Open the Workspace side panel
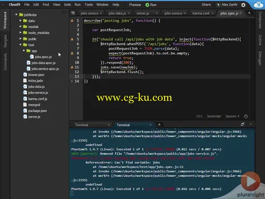The height and width of the screenshot is (199, 265). pos(5,20)
